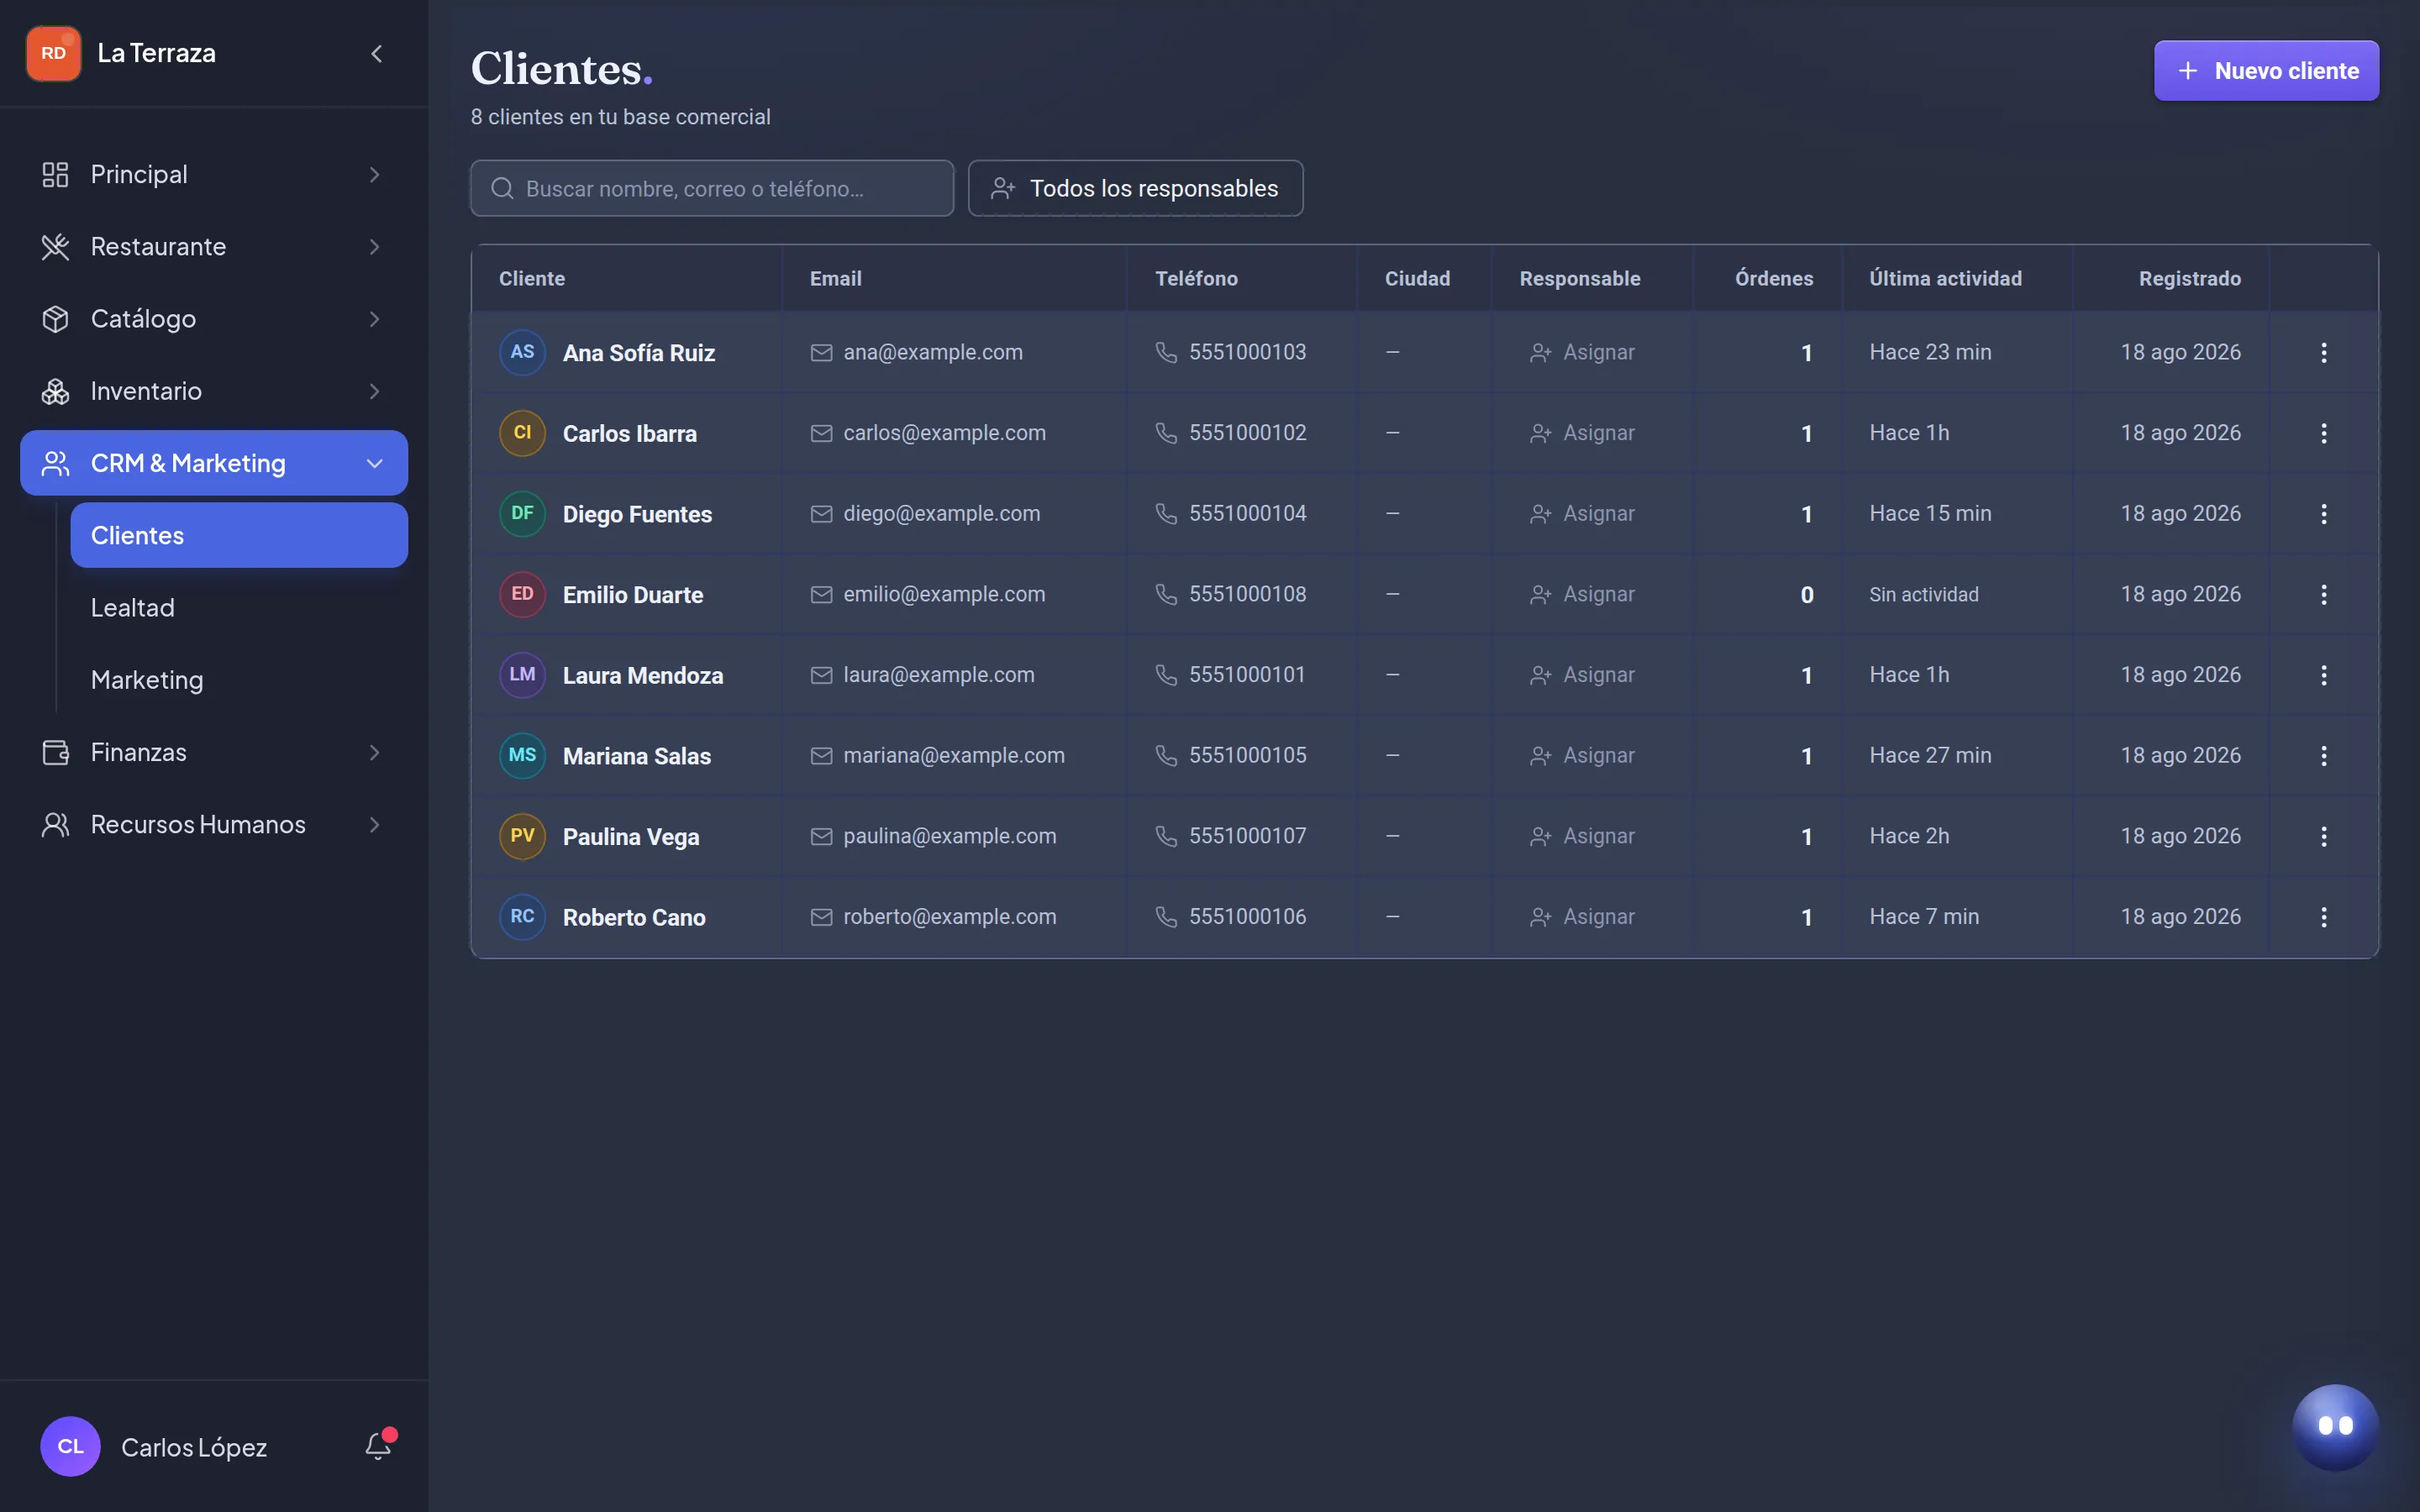Click phone number 5551000101
Image resolution: width=2420 pixels, height=1512 pixels.
(1247, 675)
